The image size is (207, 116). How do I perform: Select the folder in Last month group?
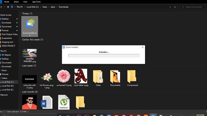click(80, 102)
